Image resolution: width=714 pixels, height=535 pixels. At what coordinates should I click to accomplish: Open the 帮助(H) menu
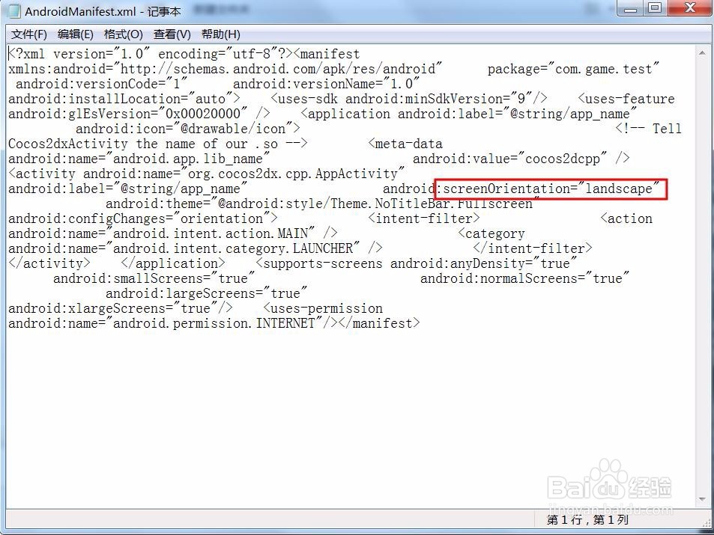pos(221,34)
